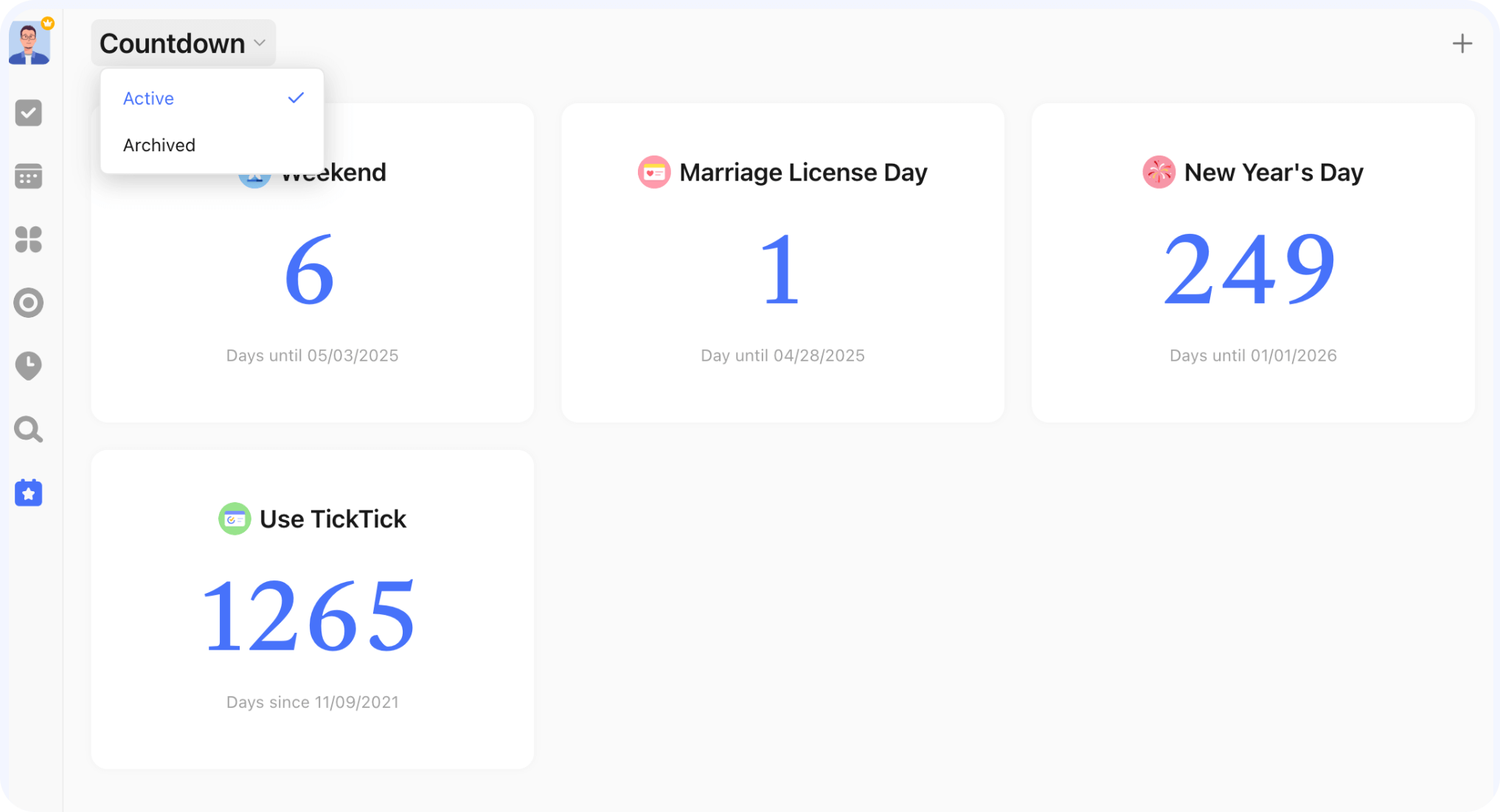Click the green icon on Use TickTick card

tap(234, 518)
